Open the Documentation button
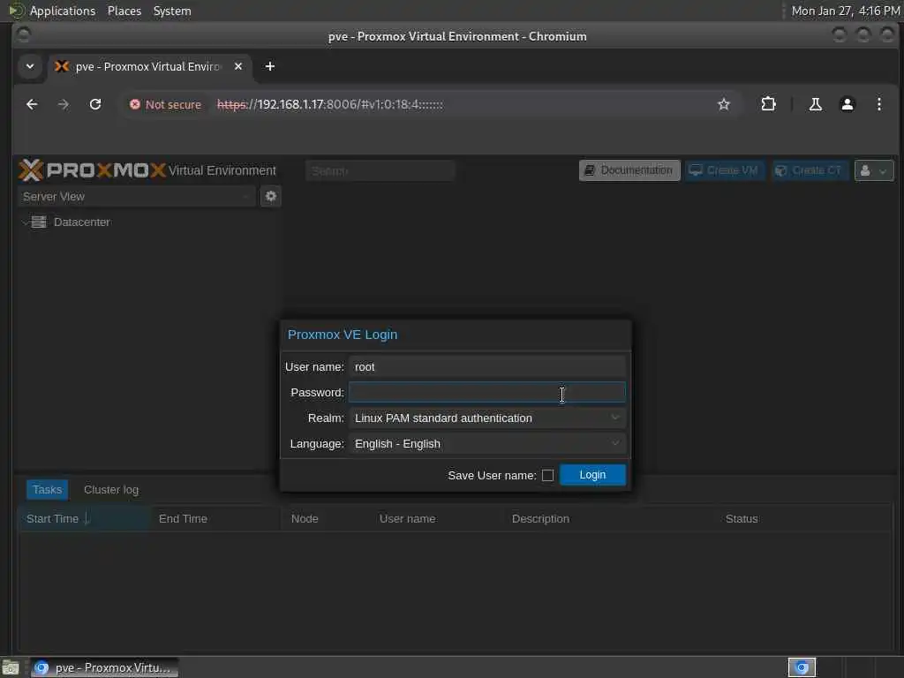This screenshot has height=678, width=904. [x=629, y=170]
